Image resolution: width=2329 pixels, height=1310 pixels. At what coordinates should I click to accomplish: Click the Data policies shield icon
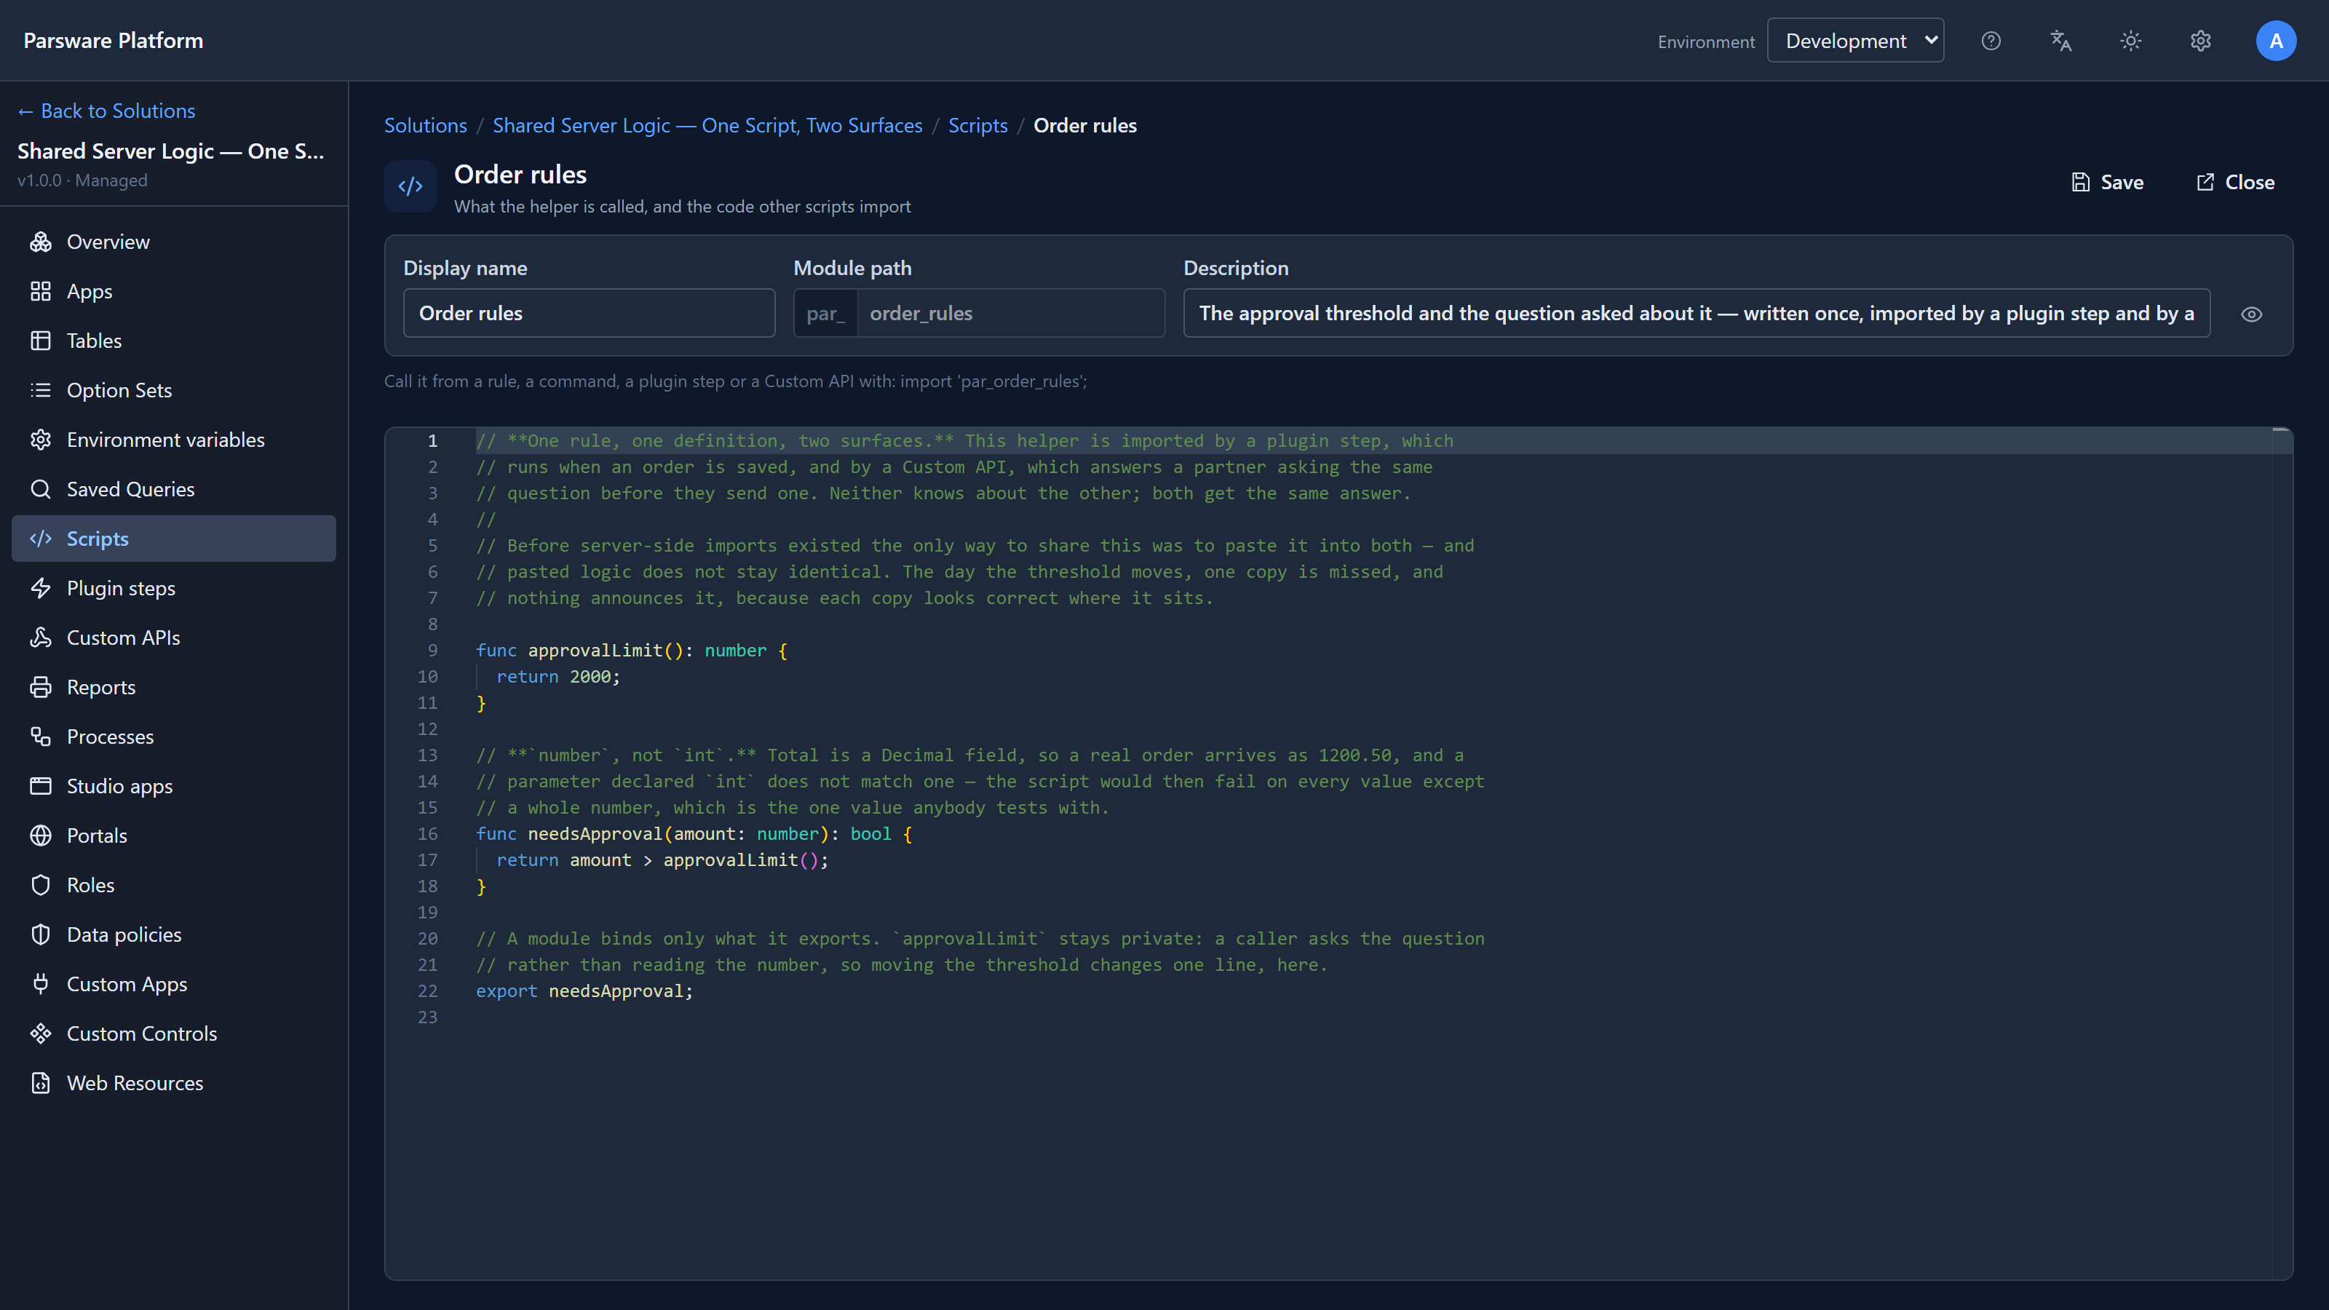point(41,934)
